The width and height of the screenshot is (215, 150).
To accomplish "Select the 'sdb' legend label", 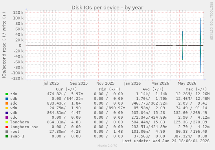I will [14, 99].
